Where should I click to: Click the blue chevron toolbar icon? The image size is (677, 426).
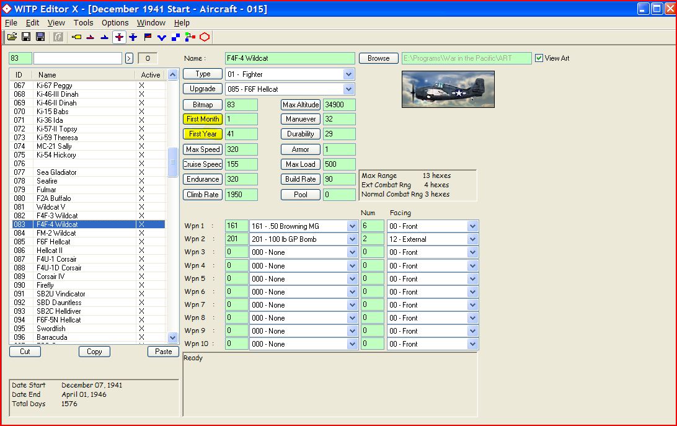click(162, 37)
